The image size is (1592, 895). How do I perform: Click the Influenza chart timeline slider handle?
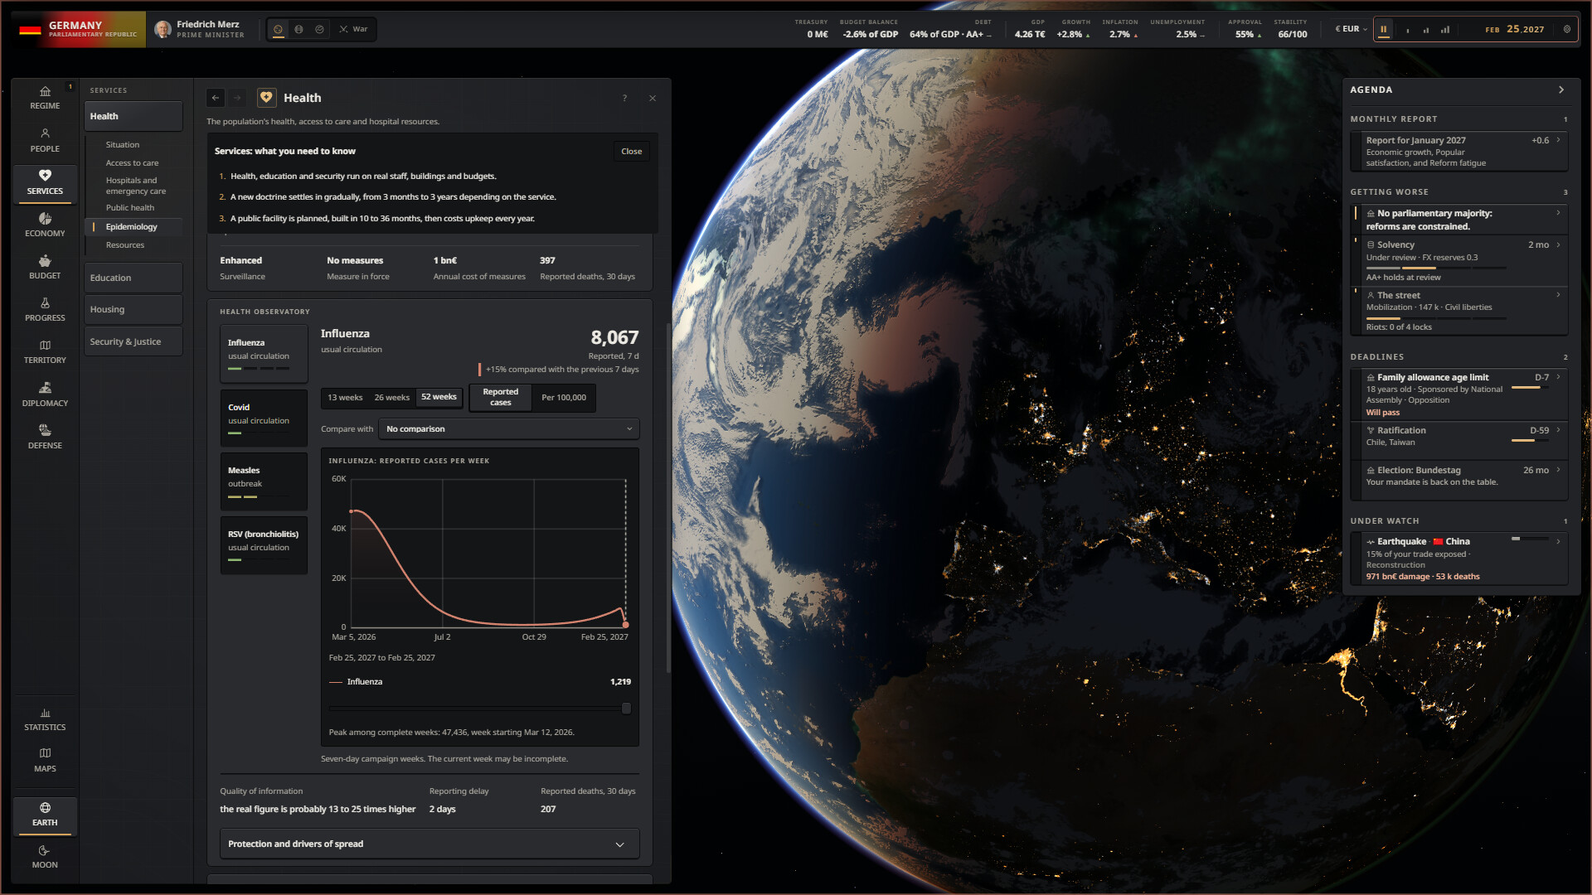626,709
